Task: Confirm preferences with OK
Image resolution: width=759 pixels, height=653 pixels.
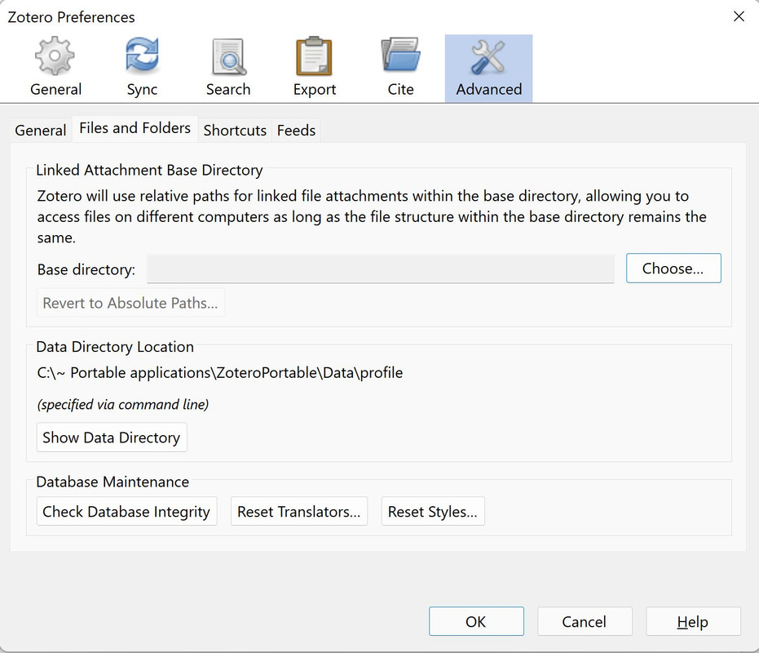Action: pyautogui.click(x=476, y=621)
